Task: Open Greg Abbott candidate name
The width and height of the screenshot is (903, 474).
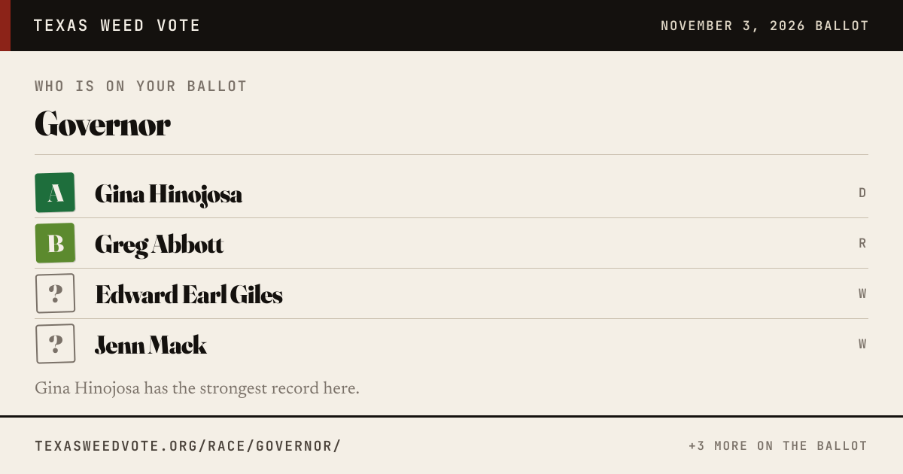Action: tap(160, 245)
